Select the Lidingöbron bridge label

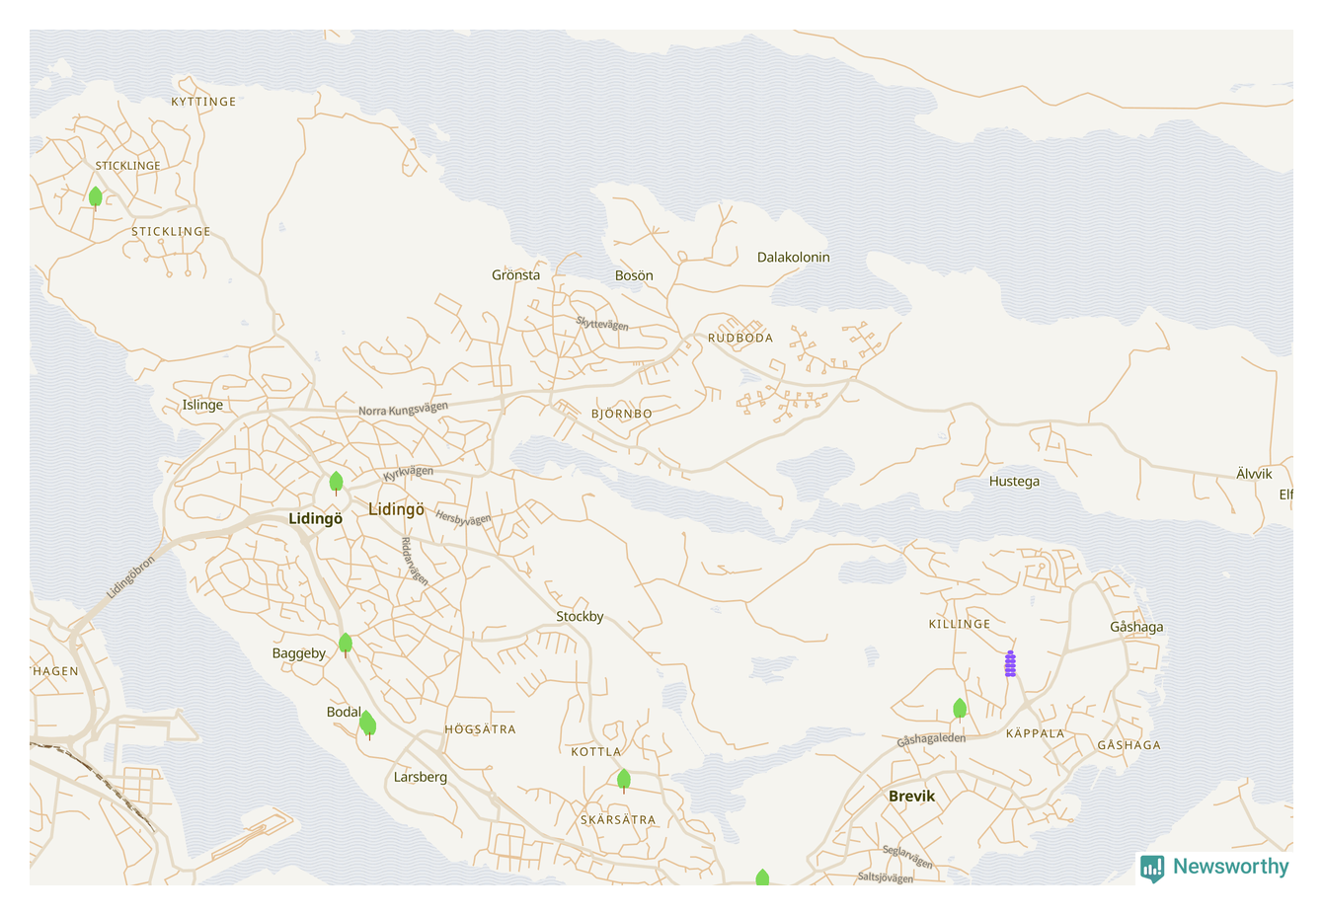coord(131,577)
